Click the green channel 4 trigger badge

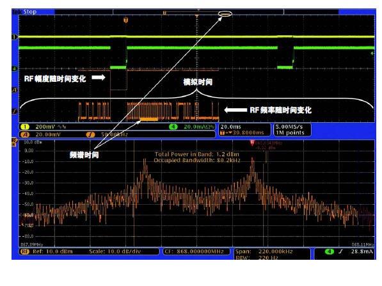point(330,251)
